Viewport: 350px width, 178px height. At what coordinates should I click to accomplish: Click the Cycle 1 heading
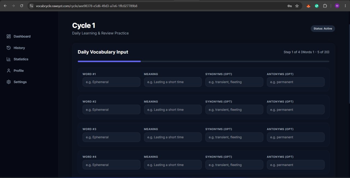84,25
